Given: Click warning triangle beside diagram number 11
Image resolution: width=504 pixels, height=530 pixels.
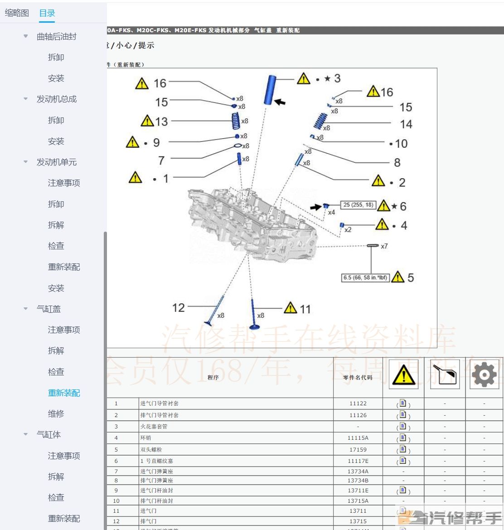Looking at the screenshot, I should [291, 308].
